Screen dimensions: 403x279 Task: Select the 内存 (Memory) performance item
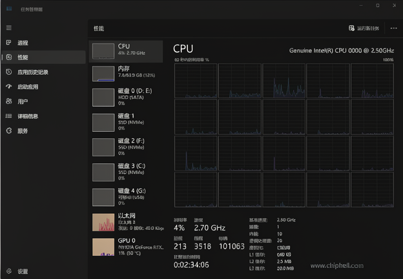126,74
